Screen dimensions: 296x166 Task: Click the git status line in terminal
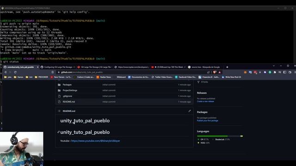click(x=9, y=61)
